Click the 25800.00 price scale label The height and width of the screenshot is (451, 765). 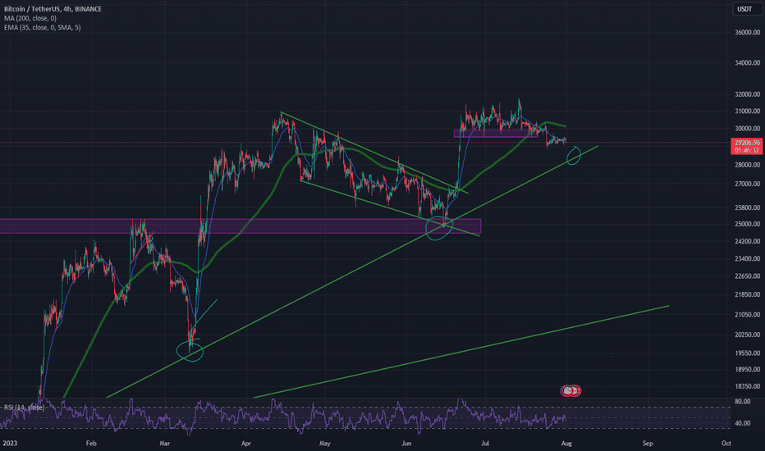(748, 207)
